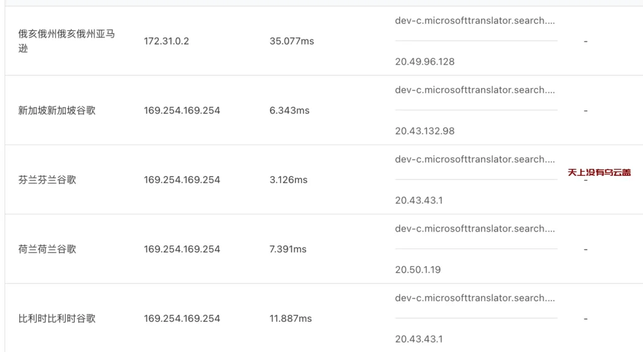Open resolved IP 20.50.1.19
643x352 pixels.
coord(418,269)
